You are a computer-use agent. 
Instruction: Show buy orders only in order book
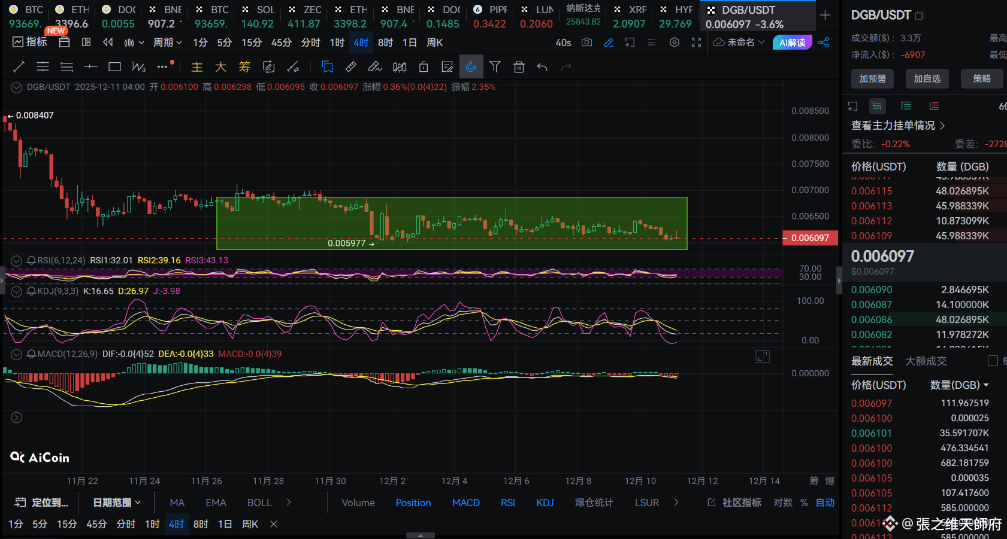pyautogui.click(x=906, y=106)
